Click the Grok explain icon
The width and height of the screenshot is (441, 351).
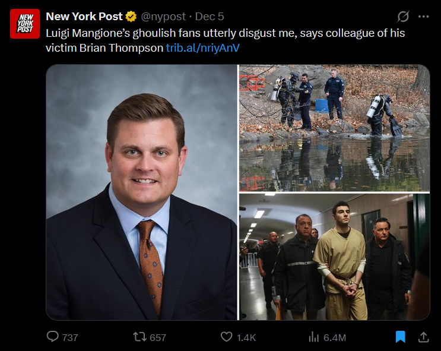(x=402, y=17)
